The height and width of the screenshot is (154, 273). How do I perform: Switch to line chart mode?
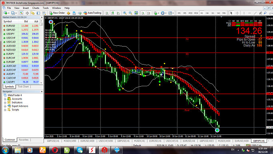(118, 13)
